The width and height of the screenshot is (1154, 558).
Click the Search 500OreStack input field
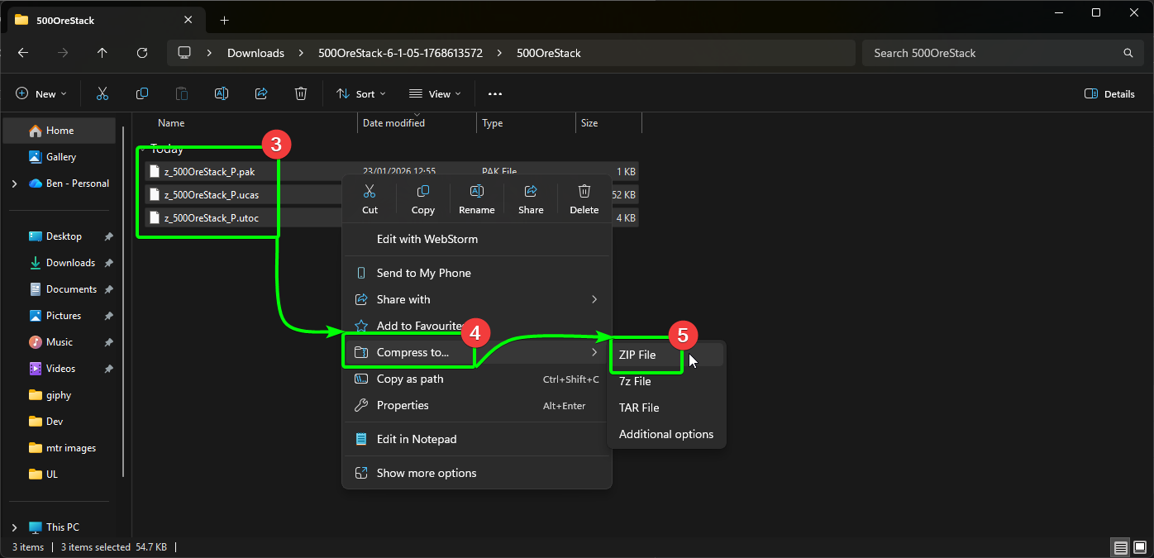tap(992, 53)
